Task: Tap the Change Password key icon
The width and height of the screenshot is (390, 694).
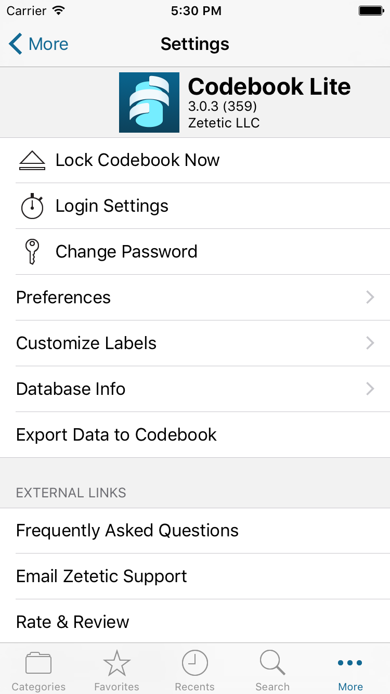Action: [32, 252]
